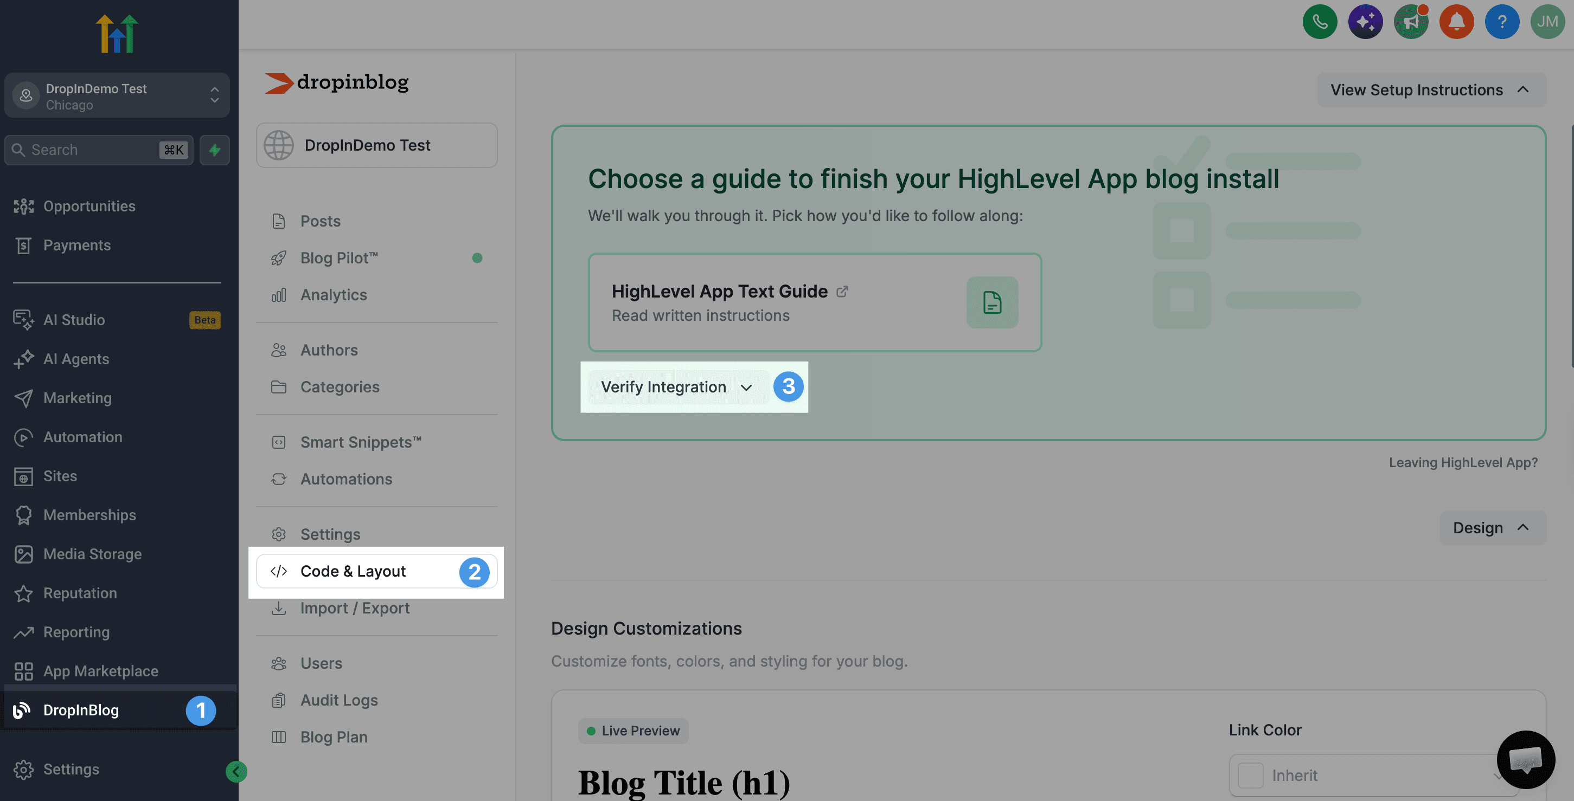
Task: Click the Reputation star icon
Action: [23, 593]
